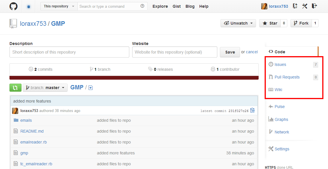The image size is (328, 169).
Task: Click the README.md file icon
Action: pyautogui.click(x=16, y=131)
